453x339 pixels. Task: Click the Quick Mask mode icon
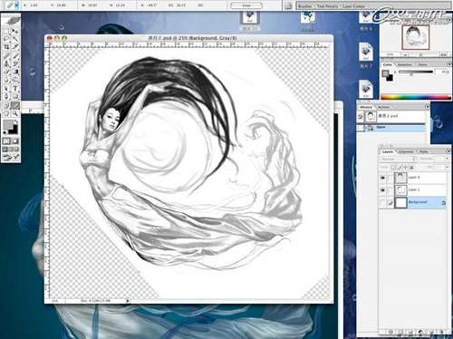[14, 141]
